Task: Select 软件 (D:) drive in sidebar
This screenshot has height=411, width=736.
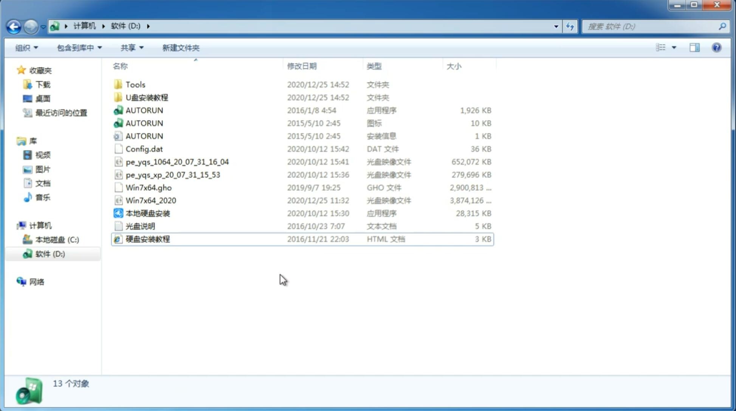Action: tap(50, 253)
